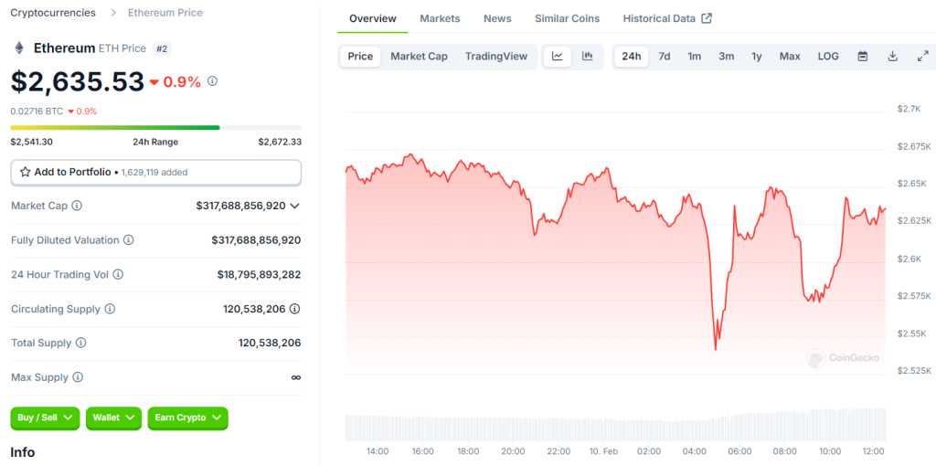Open the News tab
This screenshot has height=466, width=936.
coord(497,18)
